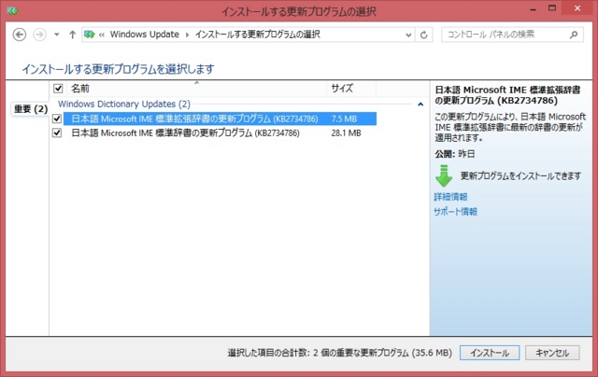Uncheck 標準辞書 28.1 MB update checkbox

point(57,133)
